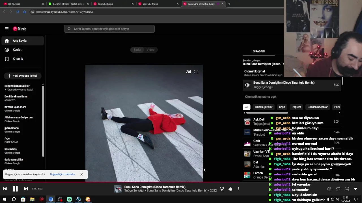
Task: Enter fullscreen on album art
Action: click(x=196, y=72)
